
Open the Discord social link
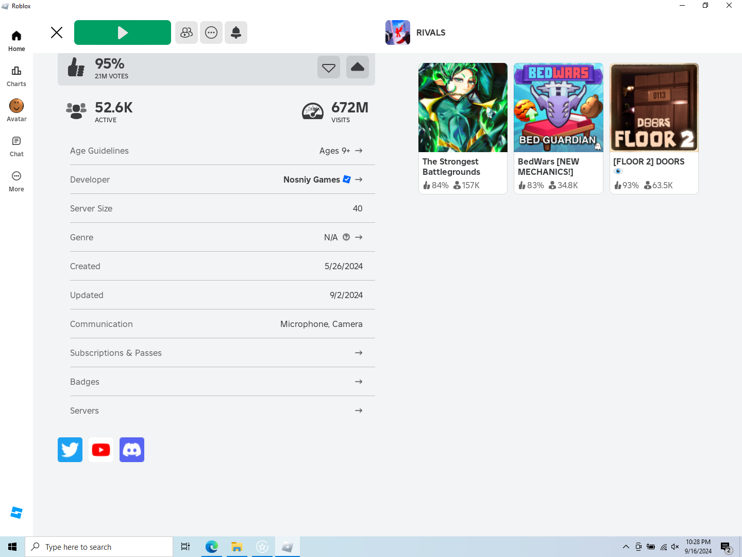[132, 450]
